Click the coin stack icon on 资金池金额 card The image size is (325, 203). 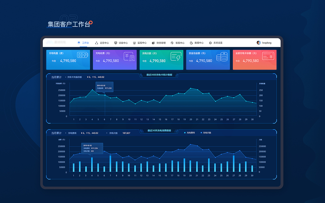(222, 56)
